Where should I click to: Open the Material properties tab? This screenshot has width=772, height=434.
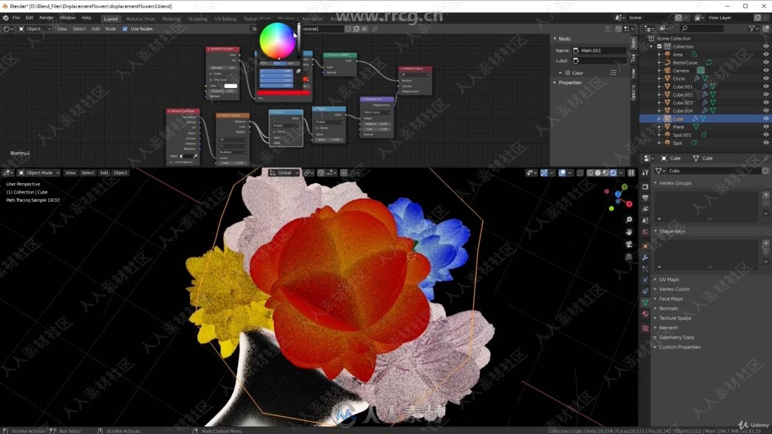coord(645,314)
